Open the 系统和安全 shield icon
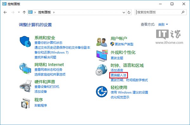Viewport: 190px width, 125px height. click(x=25, y=41)
